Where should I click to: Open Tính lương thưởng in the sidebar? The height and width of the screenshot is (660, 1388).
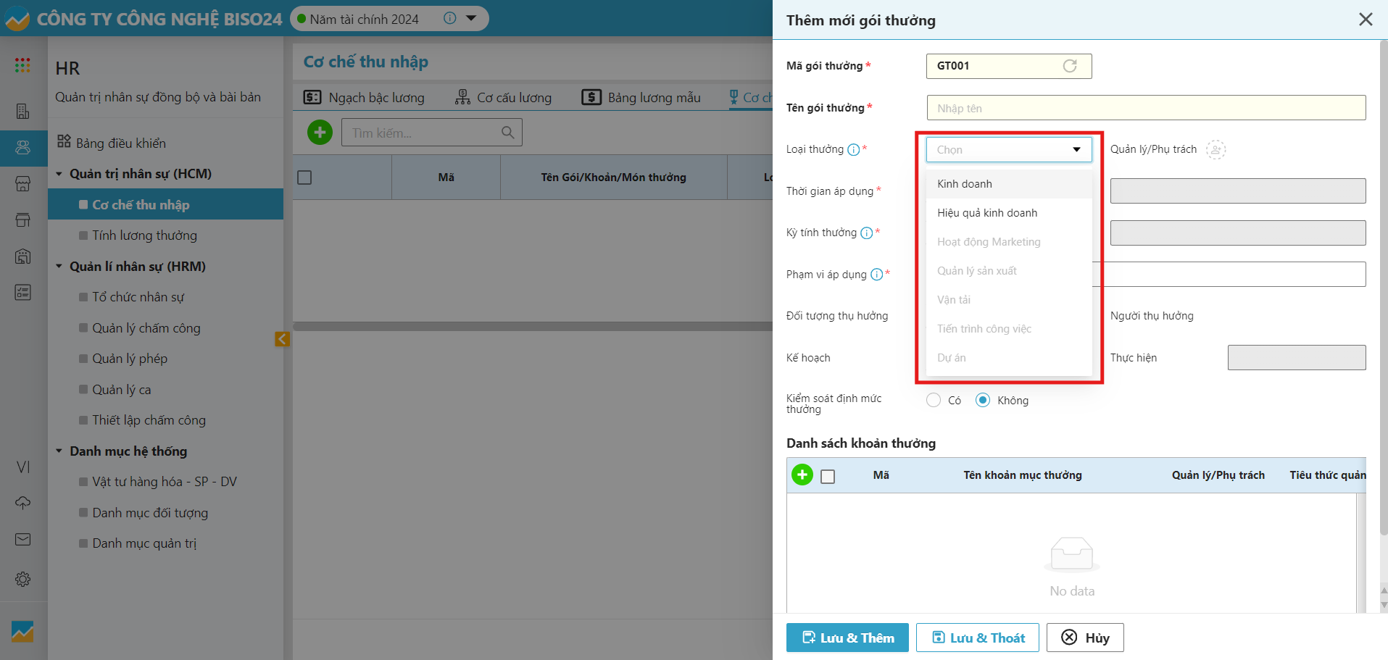point(144,235)
